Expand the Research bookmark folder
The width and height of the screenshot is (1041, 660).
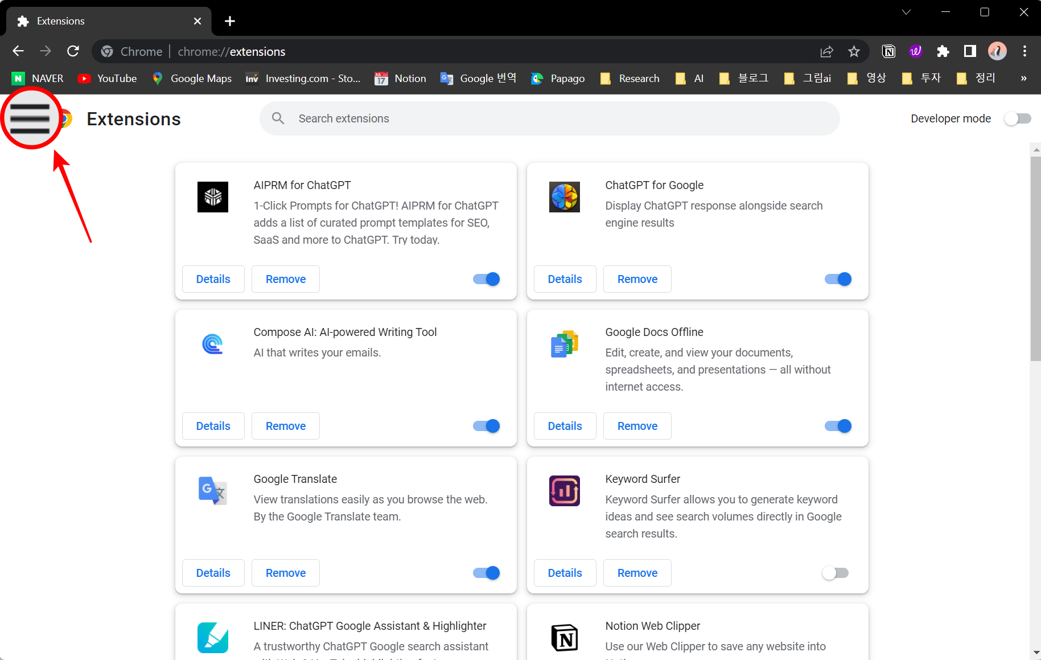[630, 79]
